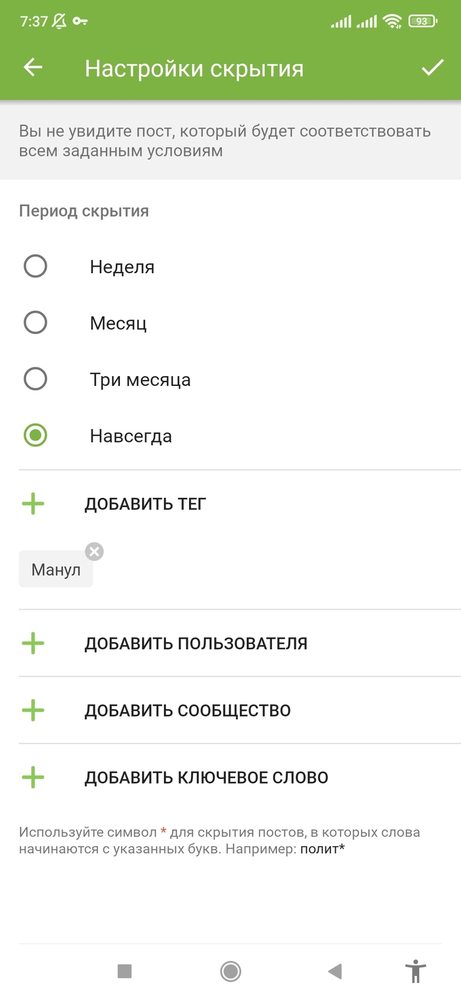Choose the Три месяца hiding period
Screen dimensions: 461x999
(x=36, y=379)
